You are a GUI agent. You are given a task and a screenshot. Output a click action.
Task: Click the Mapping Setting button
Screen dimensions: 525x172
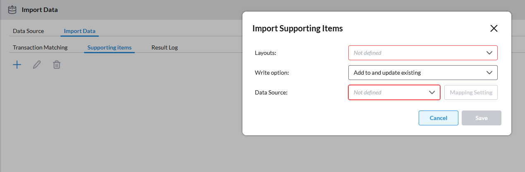point(471,92)
